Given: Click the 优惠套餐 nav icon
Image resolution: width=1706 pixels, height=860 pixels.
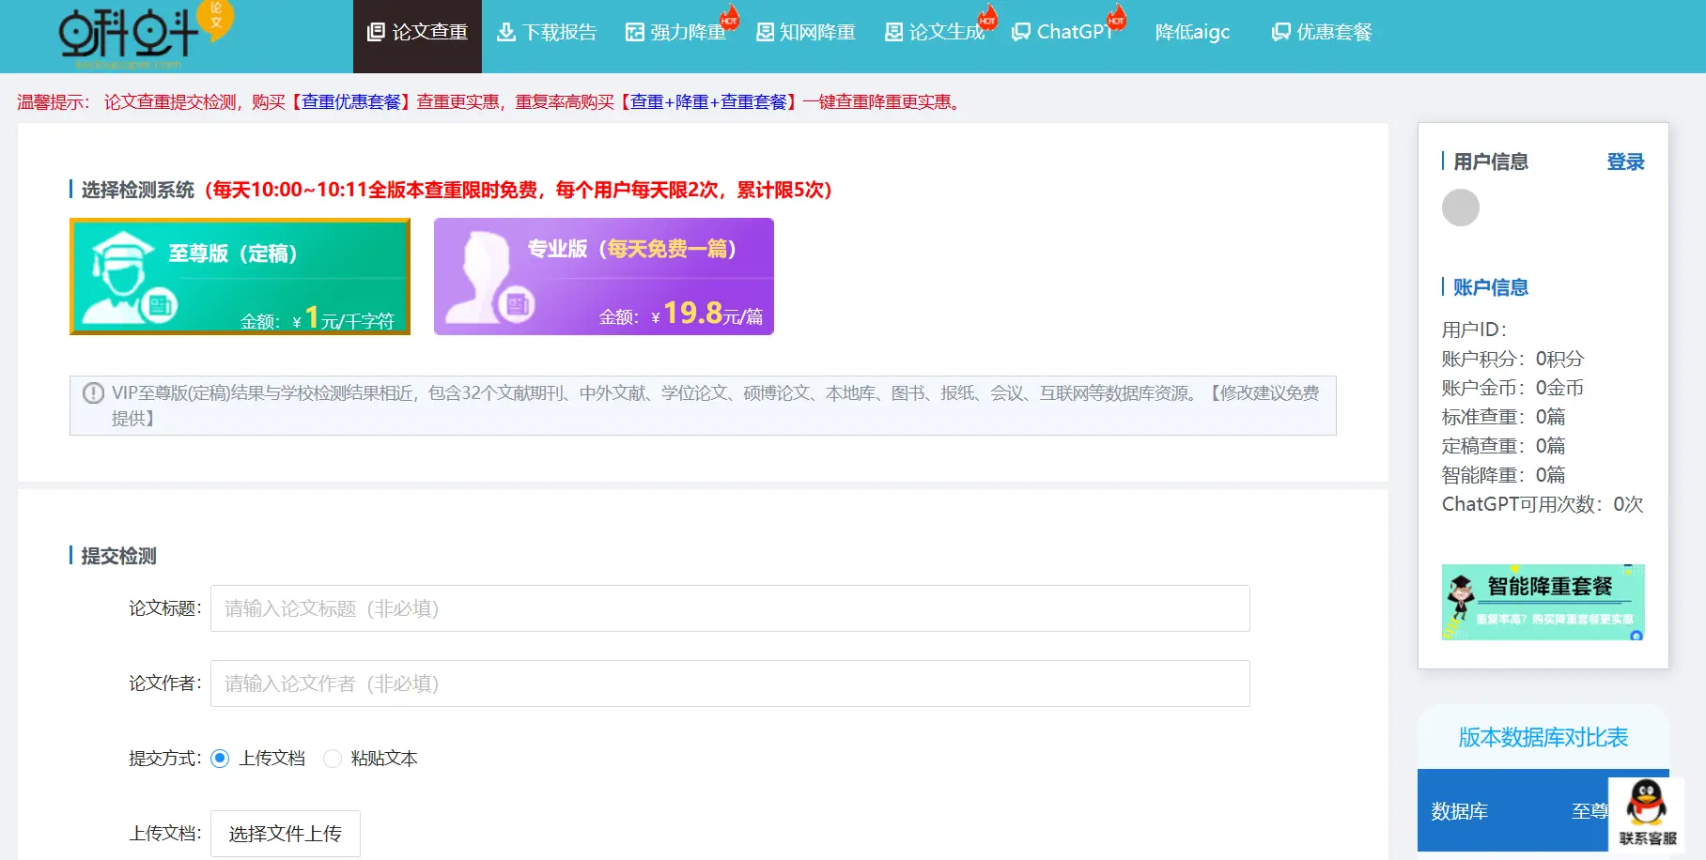Looking at the screenshot, I should coord(1280,33).
